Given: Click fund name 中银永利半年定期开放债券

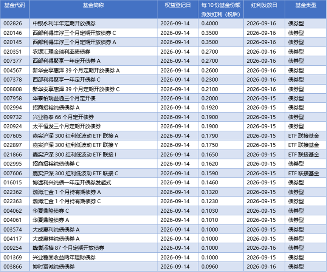Looking at the screenshot, I should pyautogui.click(x=64, y=23).
